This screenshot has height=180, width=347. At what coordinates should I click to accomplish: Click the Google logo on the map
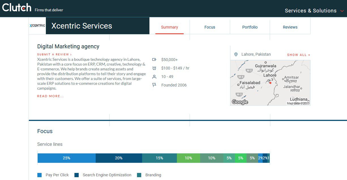[x=240, y=102]
